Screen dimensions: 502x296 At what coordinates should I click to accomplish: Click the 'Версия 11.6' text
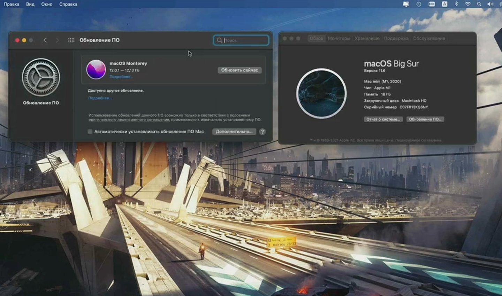pos(375,71)
